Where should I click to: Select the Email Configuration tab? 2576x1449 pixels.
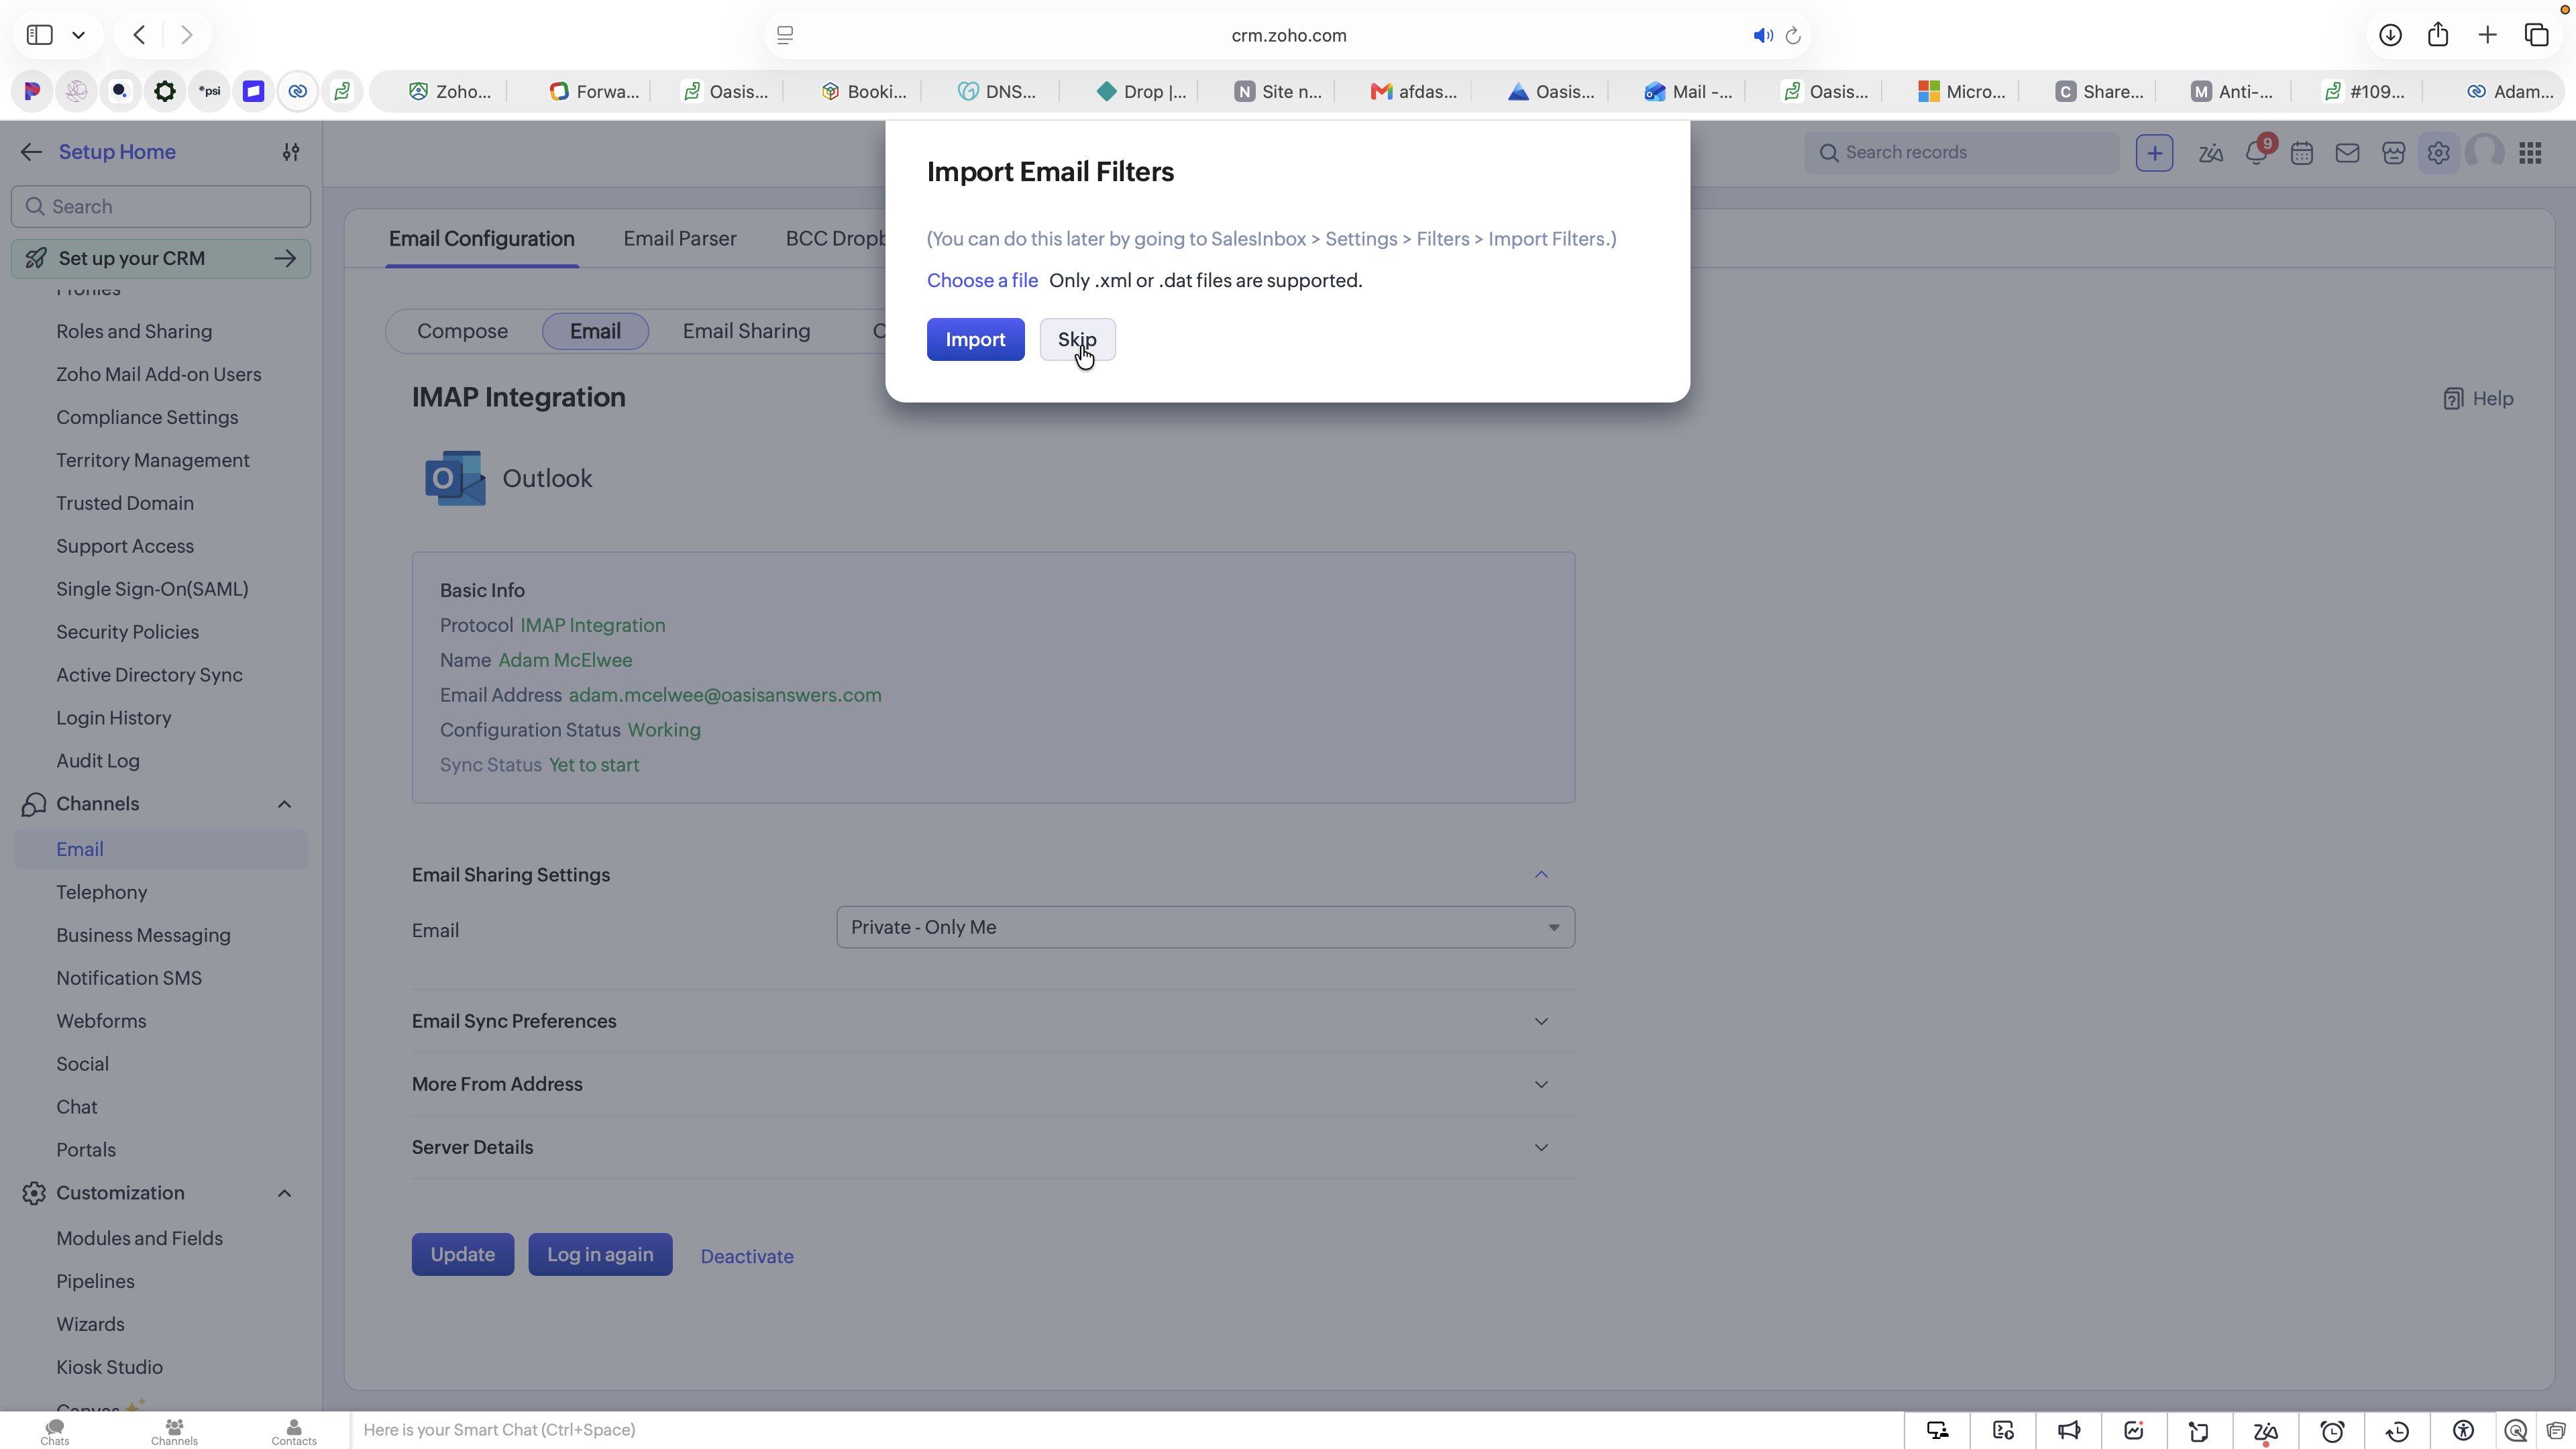point(481,238)
